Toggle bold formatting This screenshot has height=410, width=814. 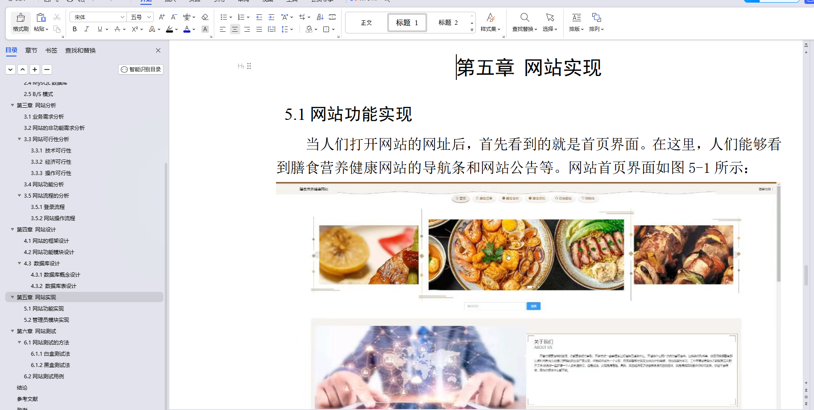pyautogui.click(x=74, y=30)
